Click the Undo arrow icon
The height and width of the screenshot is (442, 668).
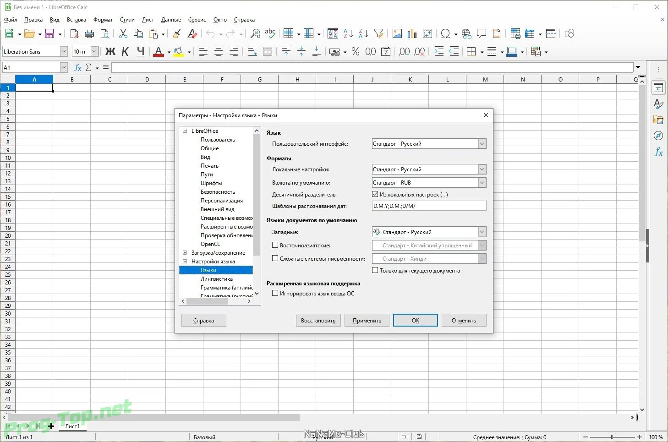210,33
